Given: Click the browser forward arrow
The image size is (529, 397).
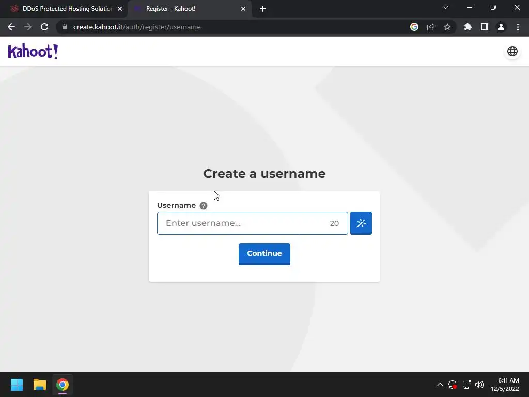Looking at the screenshot, I should click(x=28, y=27).
